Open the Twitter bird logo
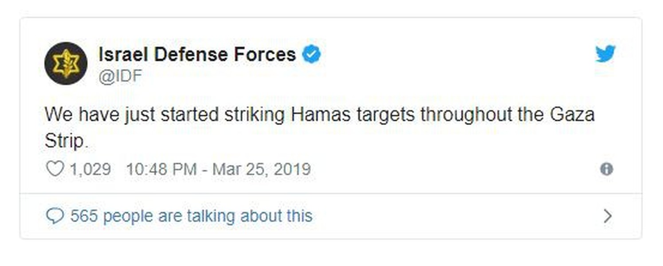Image resolution: width=663 pixels, height=266 pixels. (605, 54)
